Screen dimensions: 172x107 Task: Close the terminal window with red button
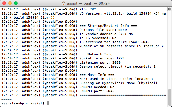point(4,3)
